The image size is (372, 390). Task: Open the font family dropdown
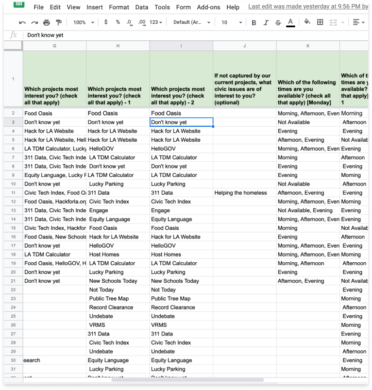pos(192,22)
